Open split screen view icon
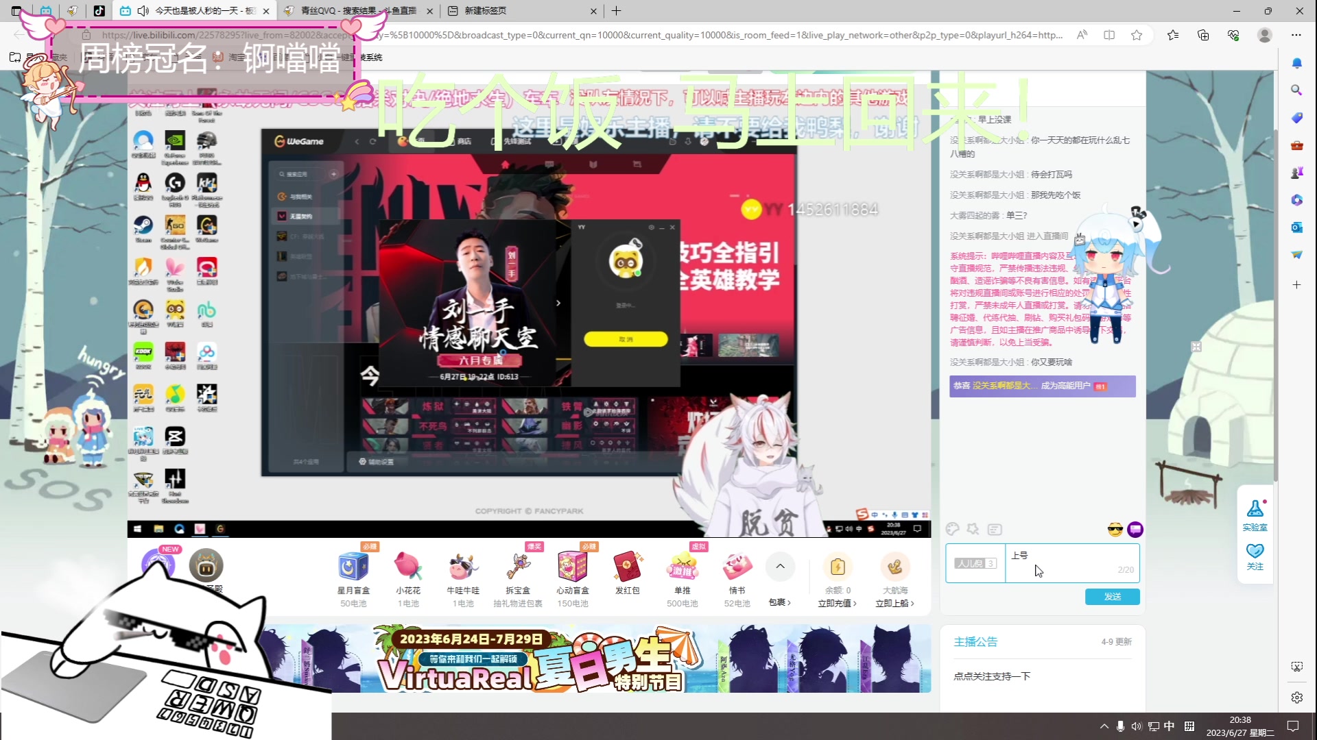1317x740 pixels. [x=1109, y=35]
